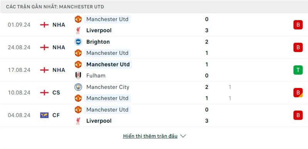The width and height of the screenshot is (308, 149).
Task: Open the Fulham team name link
Action: click(96, 76)
